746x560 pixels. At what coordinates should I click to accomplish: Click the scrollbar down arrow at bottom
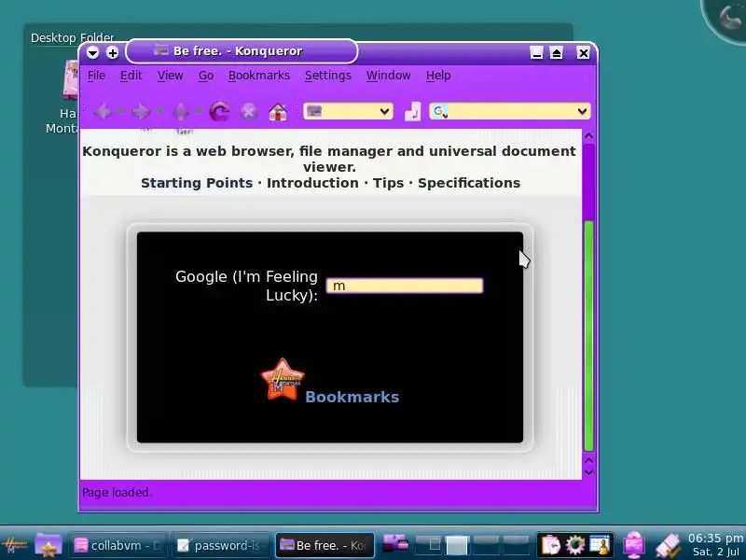point(588,472)
